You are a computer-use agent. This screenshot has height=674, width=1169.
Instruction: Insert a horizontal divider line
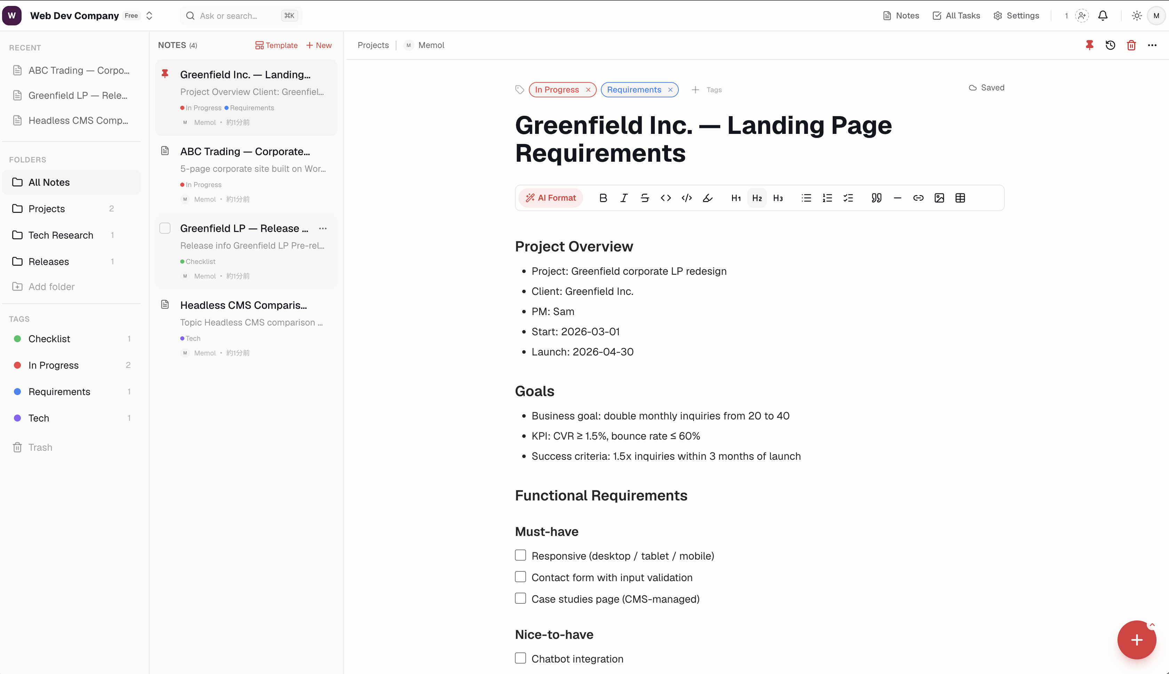897,198
